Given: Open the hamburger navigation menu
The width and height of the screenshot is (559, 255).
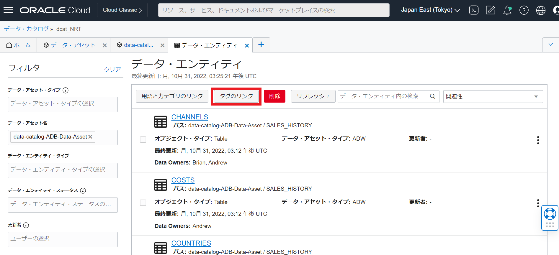Looking at the screenshot, I should pyautogui.click(x=8, y=10).
